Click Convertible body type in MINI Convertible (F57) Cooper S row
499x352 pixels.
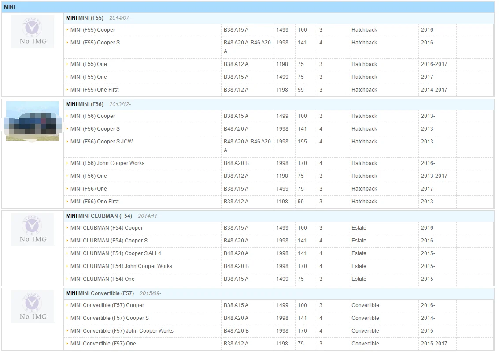click(x=365, y=318)
